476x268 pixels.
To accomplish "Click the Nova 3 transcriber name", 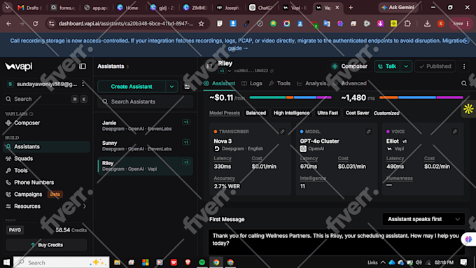I will coord(223,141).
